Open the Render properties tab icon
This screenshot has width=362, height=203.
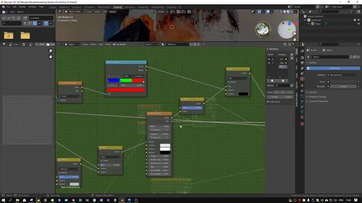click(x=302, y=58)
